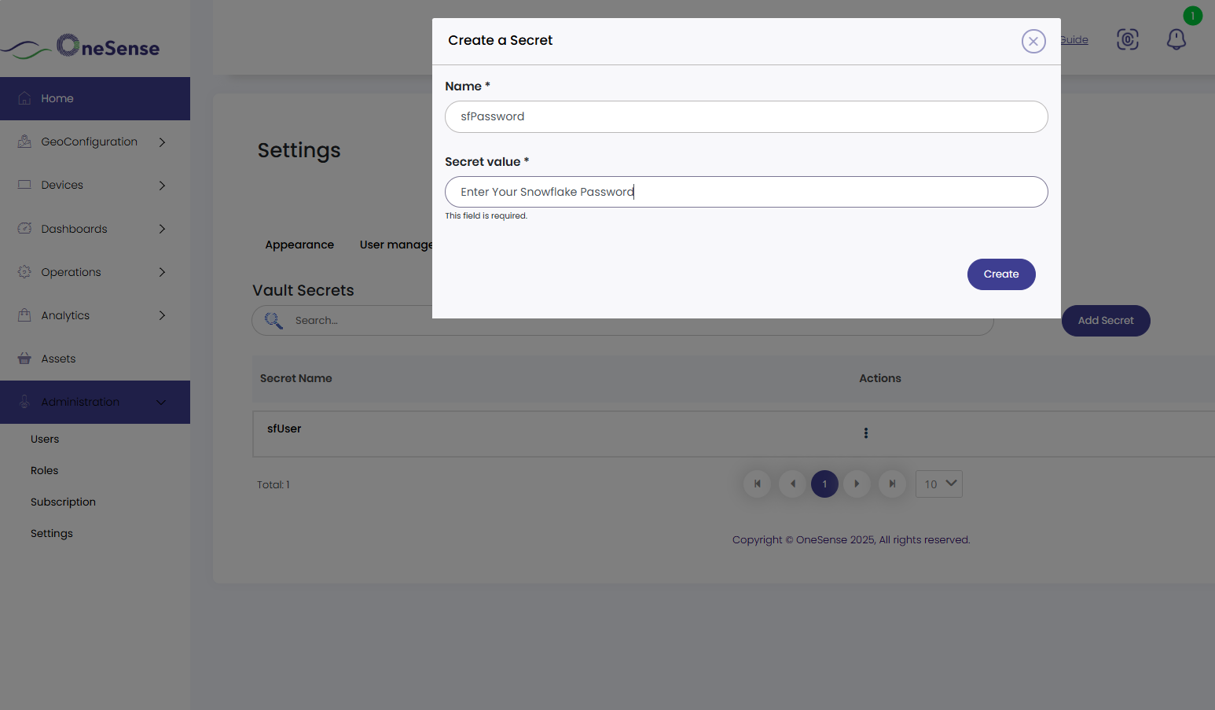
Task: Go to first page of pagination
Action: point(758,484)
